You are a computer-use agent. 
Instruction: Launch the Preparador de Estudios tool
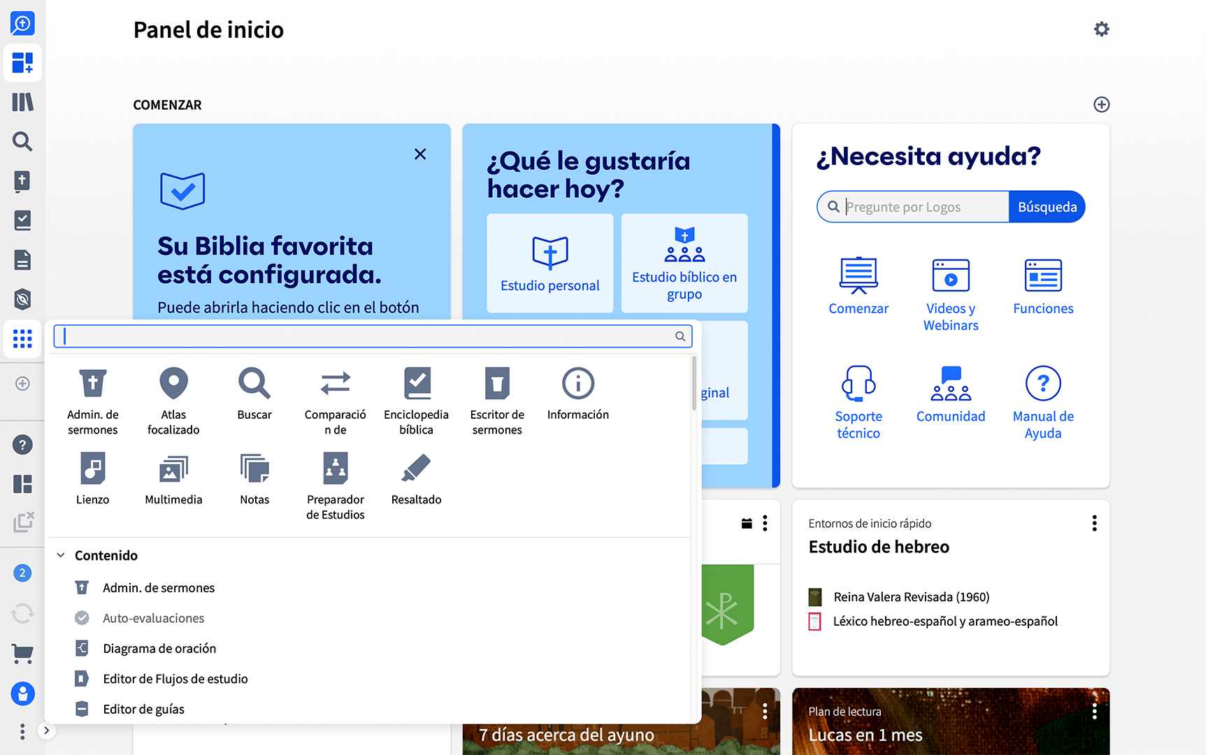(336, 486)
